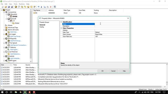The width and height of the screenshot is (168, 94).
Task: Open the Help menu
Action: [28, 4]
